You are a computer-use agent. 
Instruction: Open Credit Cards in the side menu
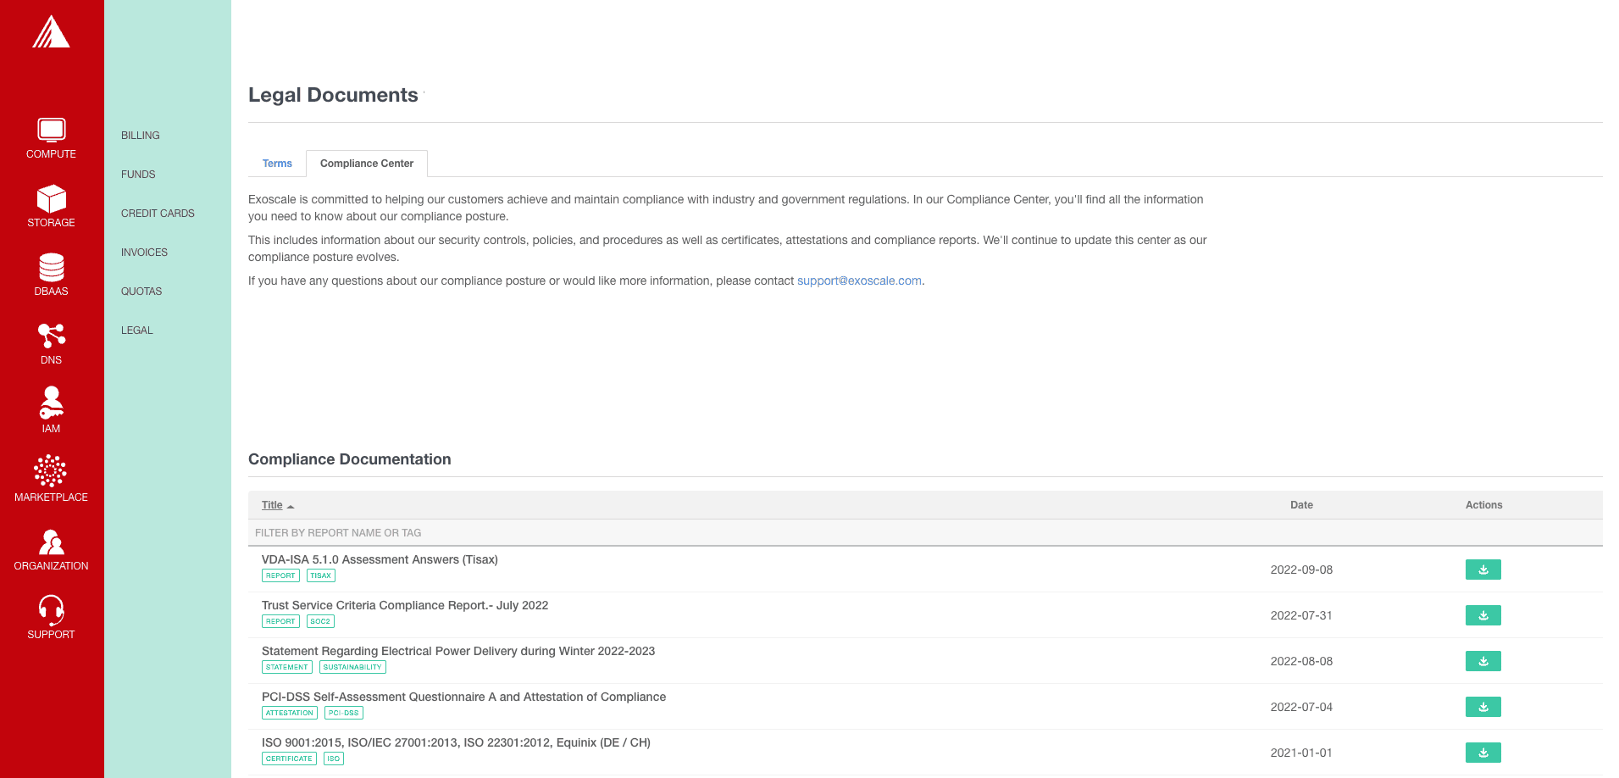(158, 214)
